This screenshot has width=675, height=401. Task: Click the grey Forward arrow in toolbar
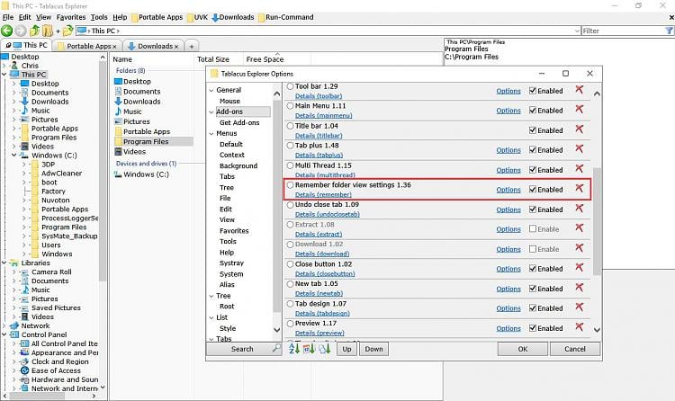pos(20,31)
